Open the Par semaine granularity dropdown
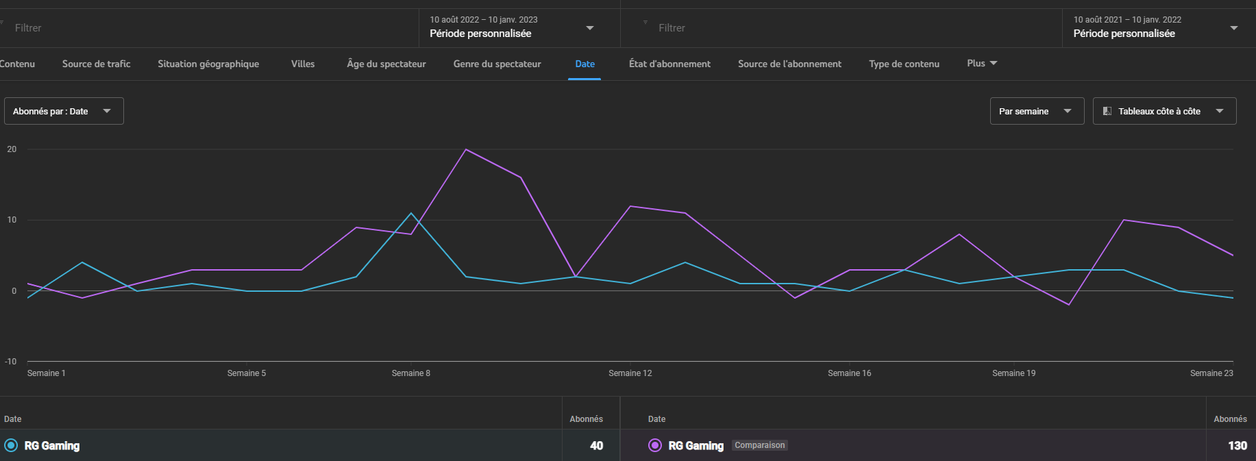The height and width of the screenshot is (461, 1256). 1037,111
